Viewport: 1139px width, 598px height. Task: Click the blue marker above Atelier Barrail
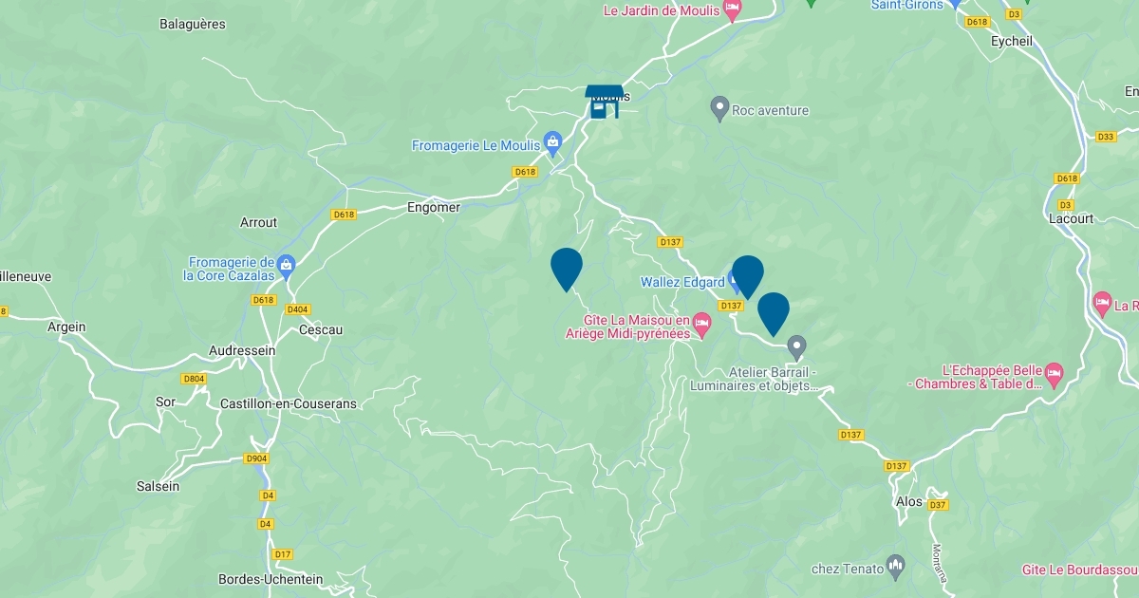pos(774,314)
